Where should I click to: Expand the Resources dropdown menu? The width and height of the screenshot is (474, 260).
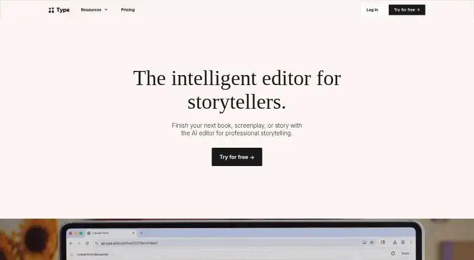point(94,10)
